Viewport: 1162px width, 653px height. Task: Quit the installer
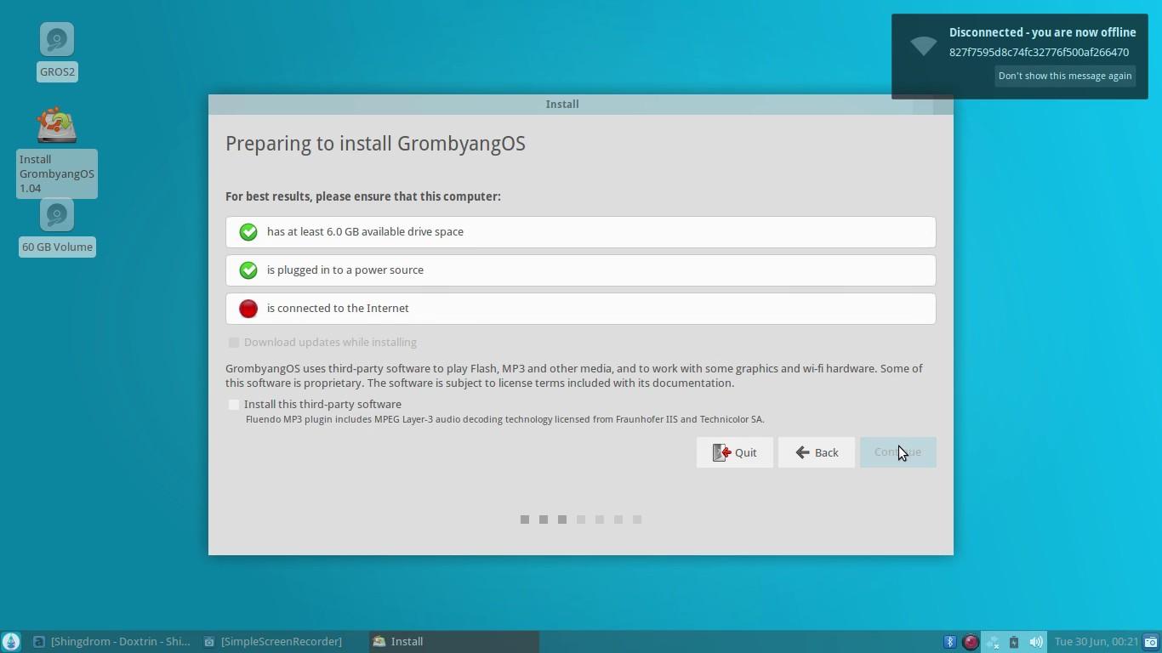coord(735,452)
